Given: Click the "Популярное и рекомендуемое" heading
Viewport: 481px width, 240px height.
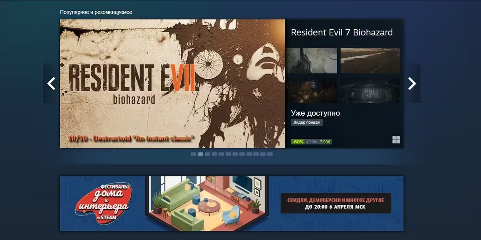Looking at the screenshot, I should pyautogui.click(x=96, y=12).
